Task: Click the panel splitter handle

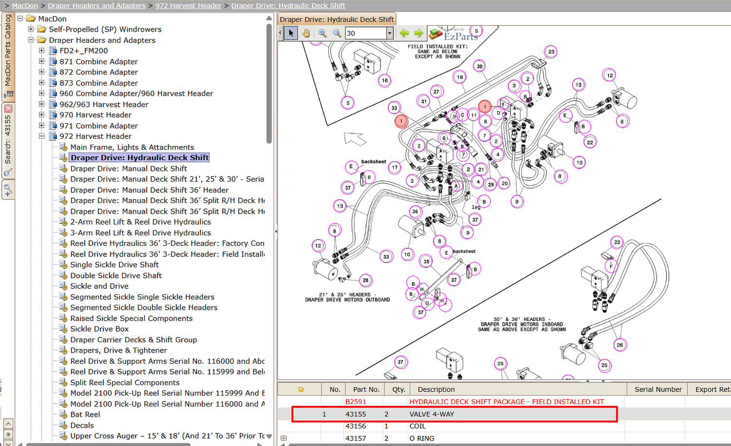Action: pyautogui.click(x=275, y=231)
